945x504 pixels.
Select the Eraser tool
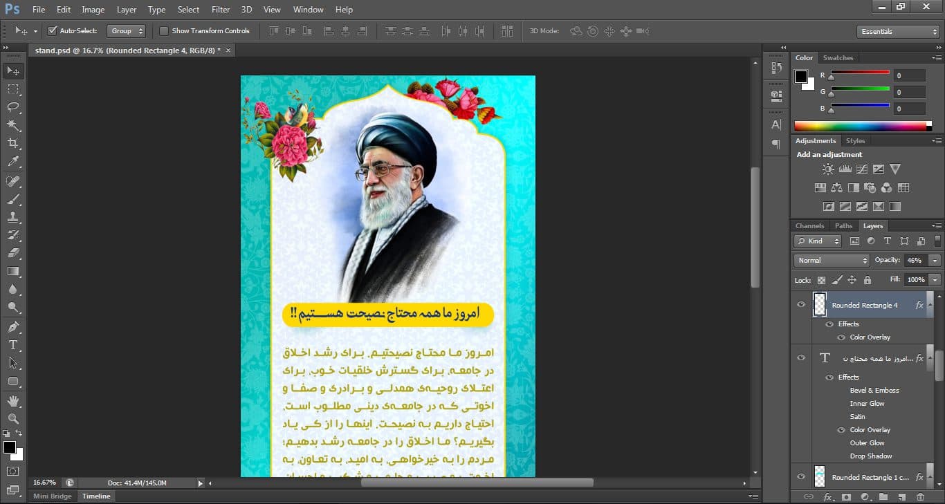click(13, 253)
